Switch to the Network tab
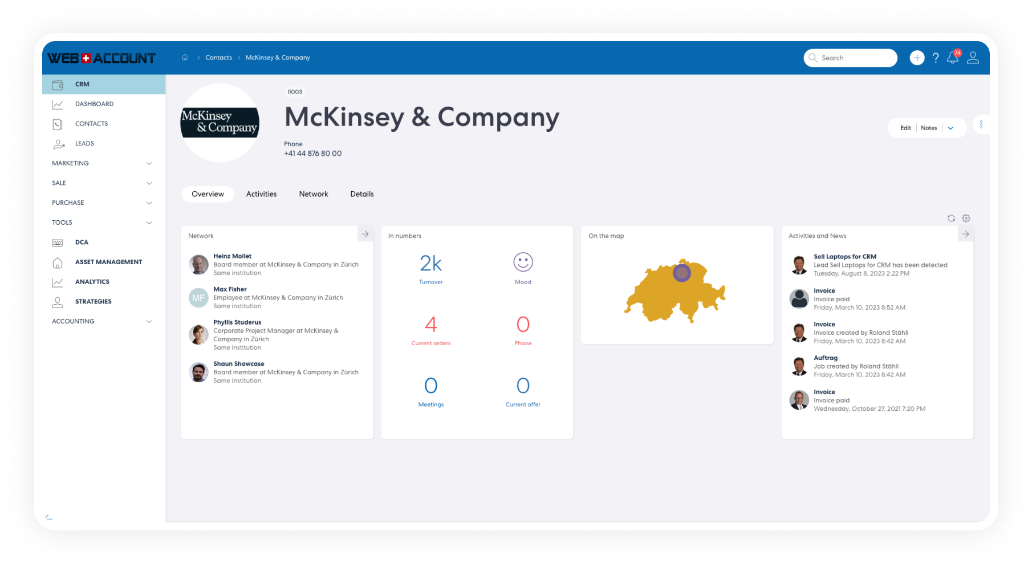This screenshot has width=1032, height=566. coord(314,194)
